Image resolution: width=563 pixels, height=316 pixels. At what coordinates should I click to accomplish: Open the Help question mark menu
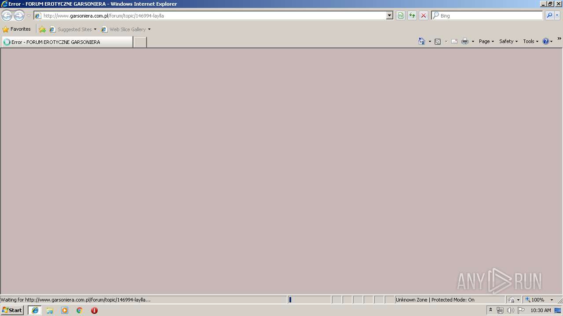(547, 41)
